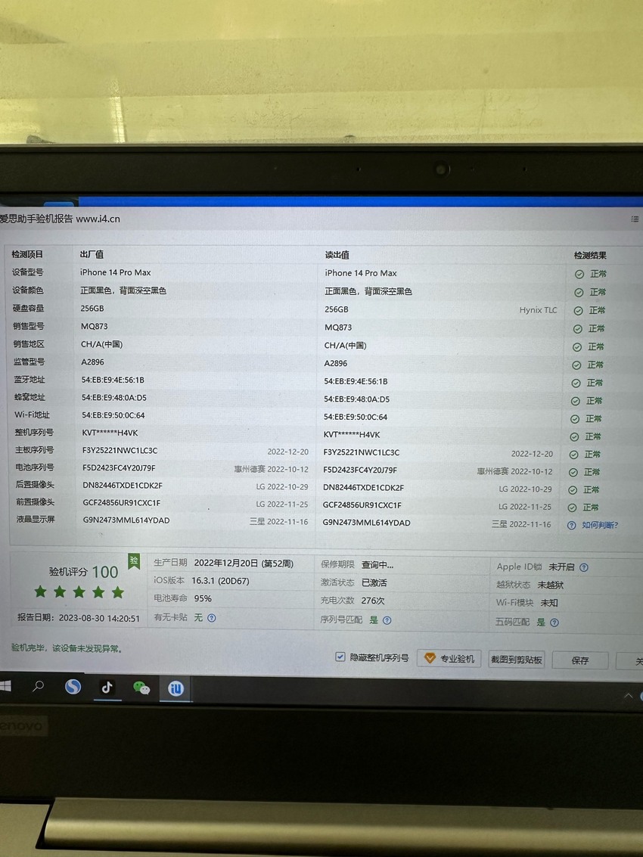This screenshot has height=857, width=643.
Task: Click 正常 result in the 整机序列号 row
Action: tap(593, 436)
